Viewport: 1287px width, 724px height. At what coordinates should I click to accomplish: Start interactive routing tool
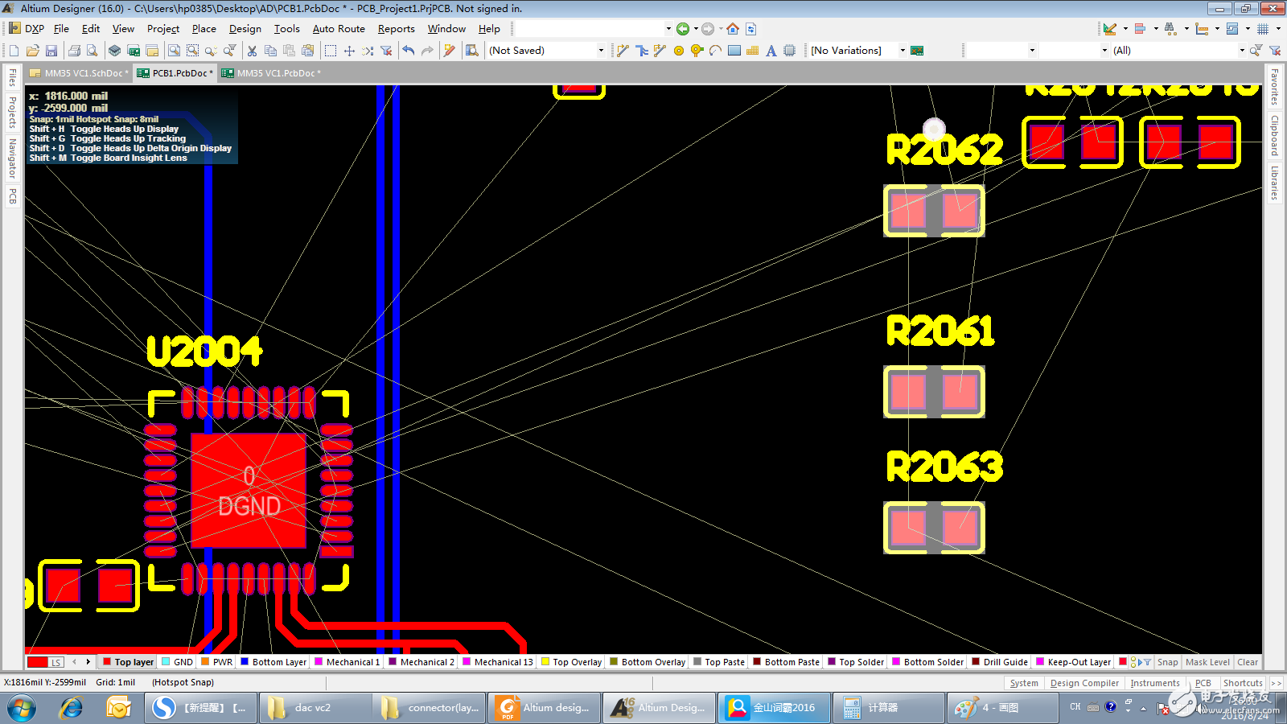(623, 51)
